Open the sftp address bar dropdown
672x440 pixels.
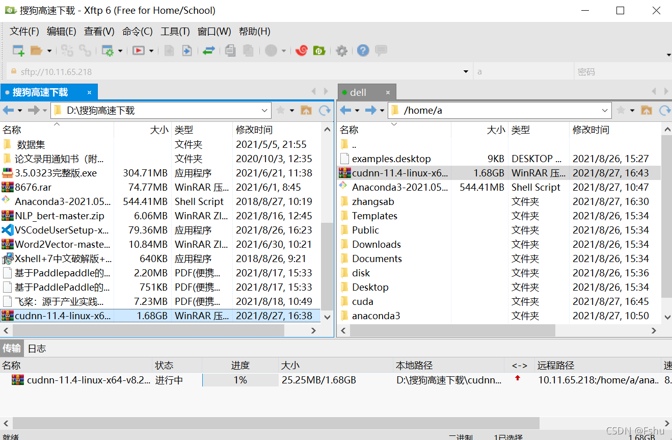click(x=466, y=72)
